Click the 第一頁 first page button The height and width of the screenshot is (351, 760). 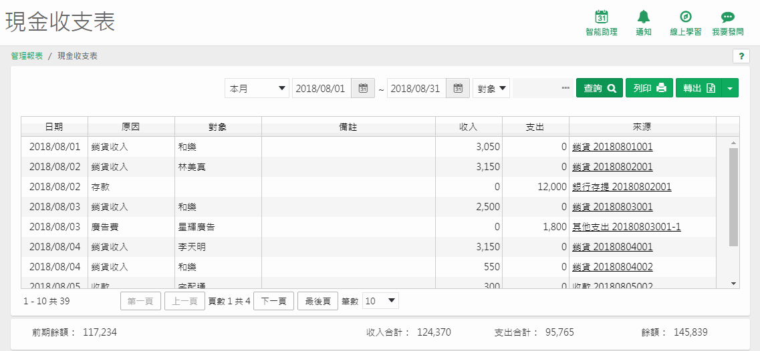140,301
